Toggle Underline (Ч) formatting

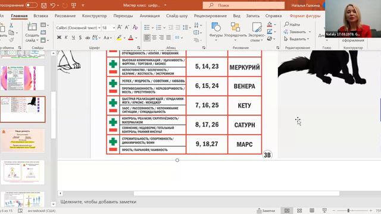[73, 37]
